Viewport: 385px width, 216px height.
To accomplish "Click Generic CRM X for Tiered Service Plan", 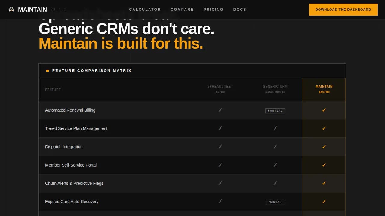I will click(275, 128).
